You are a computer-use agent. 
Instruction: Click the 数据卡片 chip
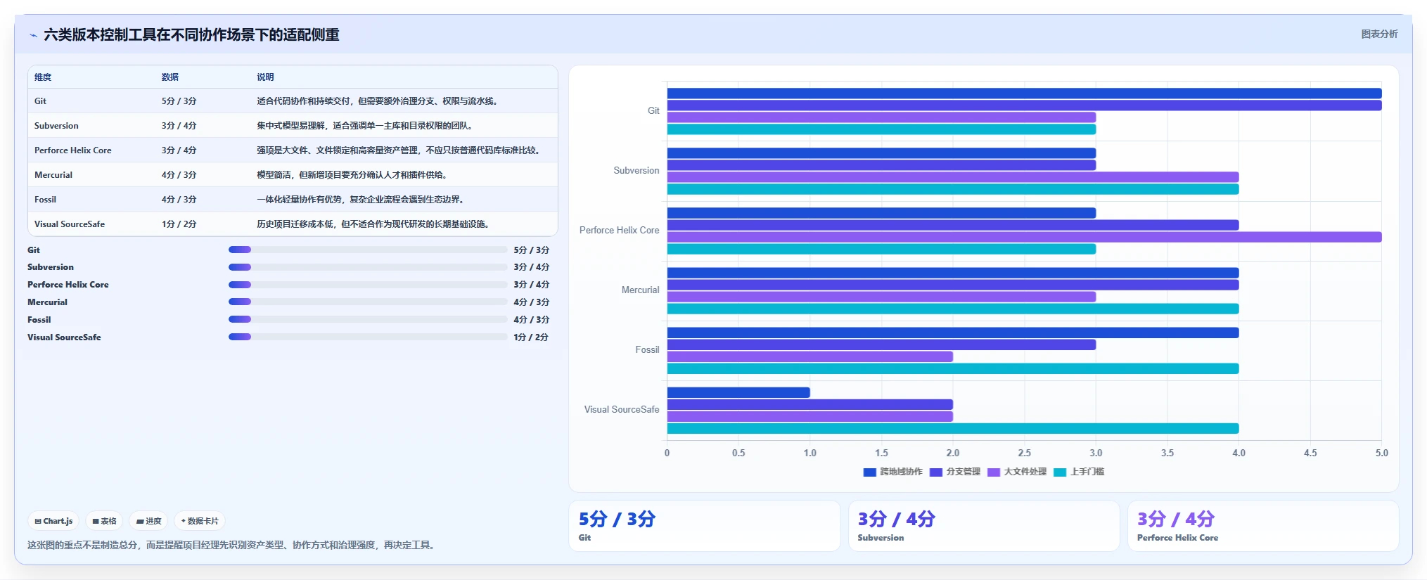[x=200, y=521]
